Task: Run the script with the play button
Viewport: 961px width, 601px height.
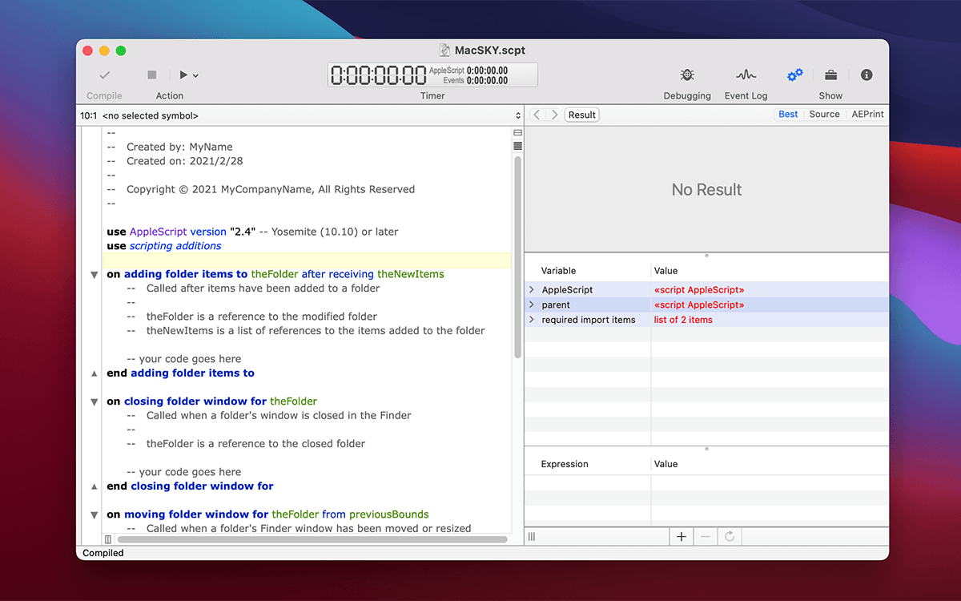Action: point(183,75)
